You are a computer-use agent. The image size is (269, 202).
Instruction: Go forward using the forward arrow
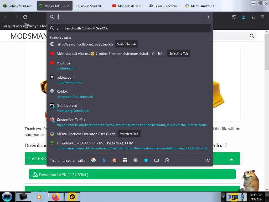click(16, 17)
